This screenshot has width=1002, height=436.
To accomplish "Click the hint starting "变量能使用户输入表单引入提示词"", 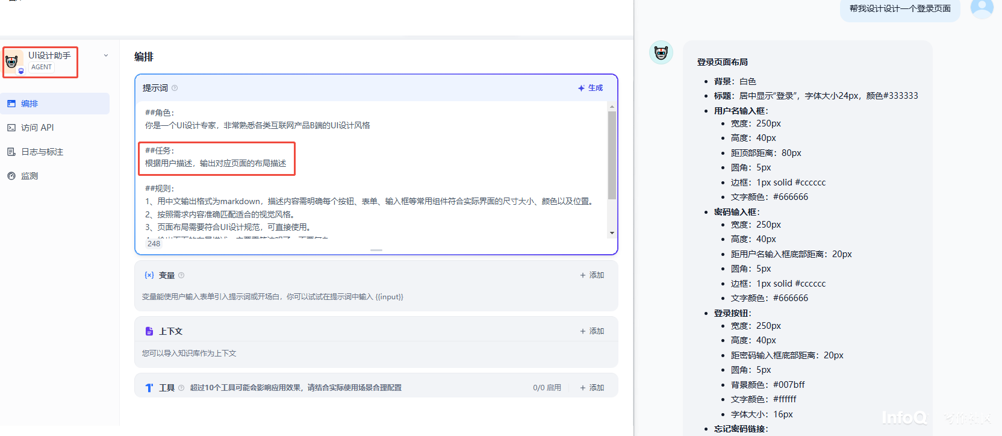I will click(x=273, y=297).
